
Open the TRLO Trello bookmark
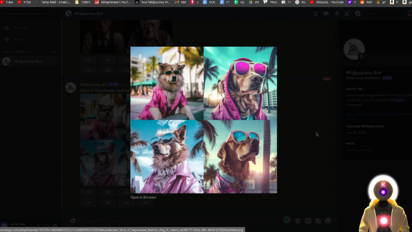tap(270, 2)
